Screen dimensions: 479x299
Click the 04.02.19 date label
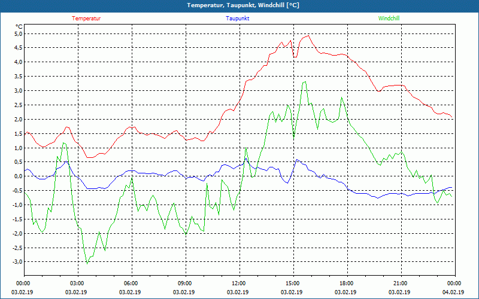(x=453, y=292)
